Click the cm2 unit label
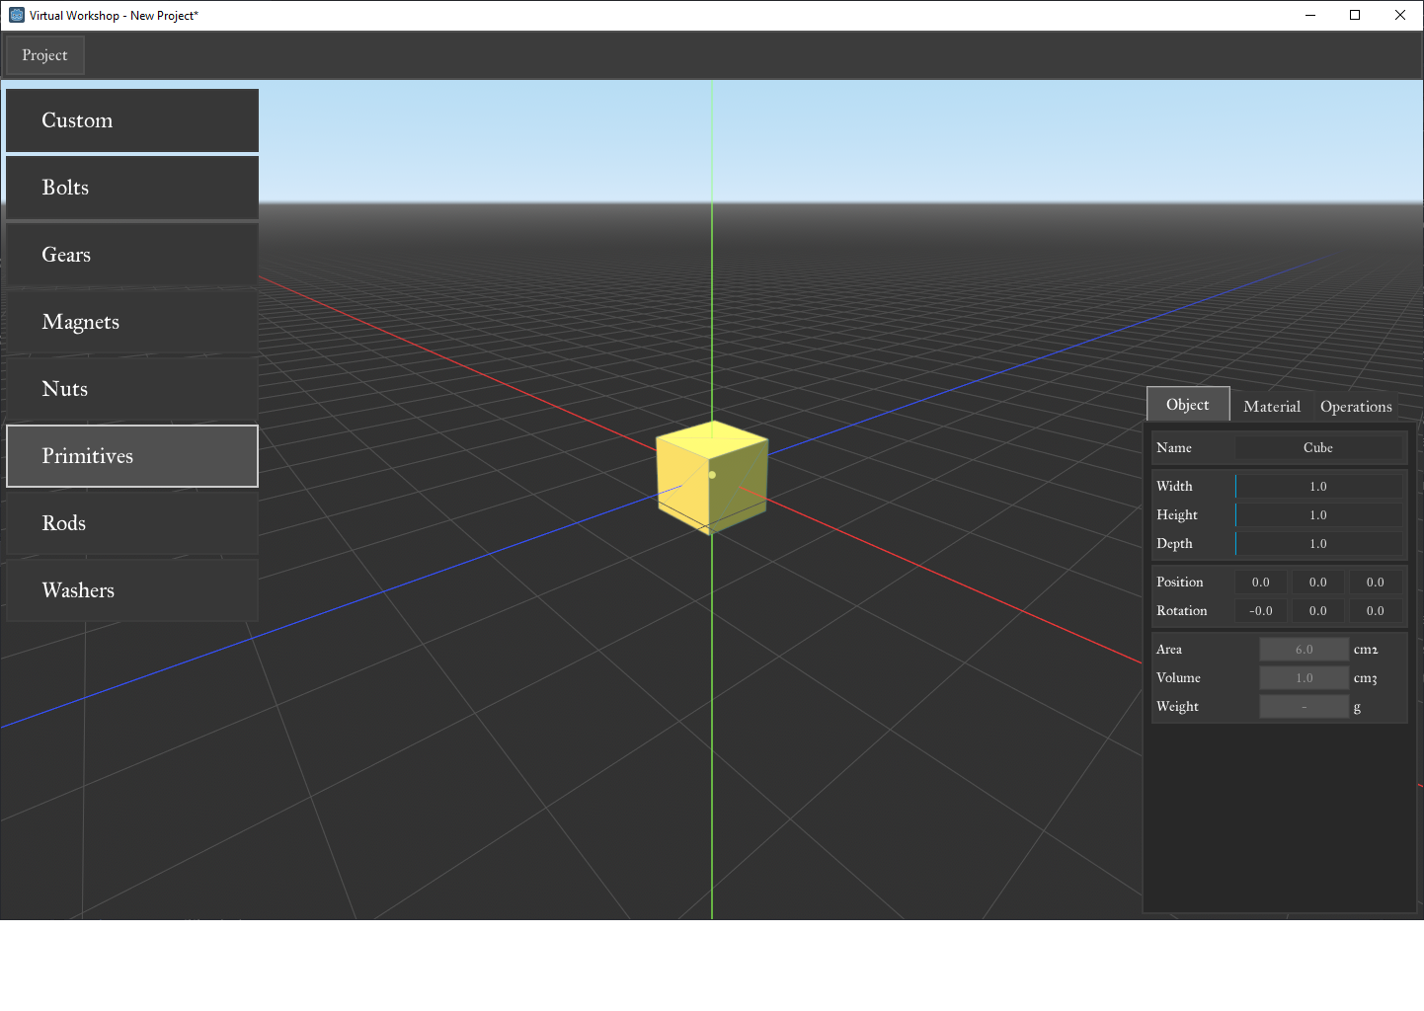The height and width of the screenshot is (1011, 1424). click(1366, 650)
